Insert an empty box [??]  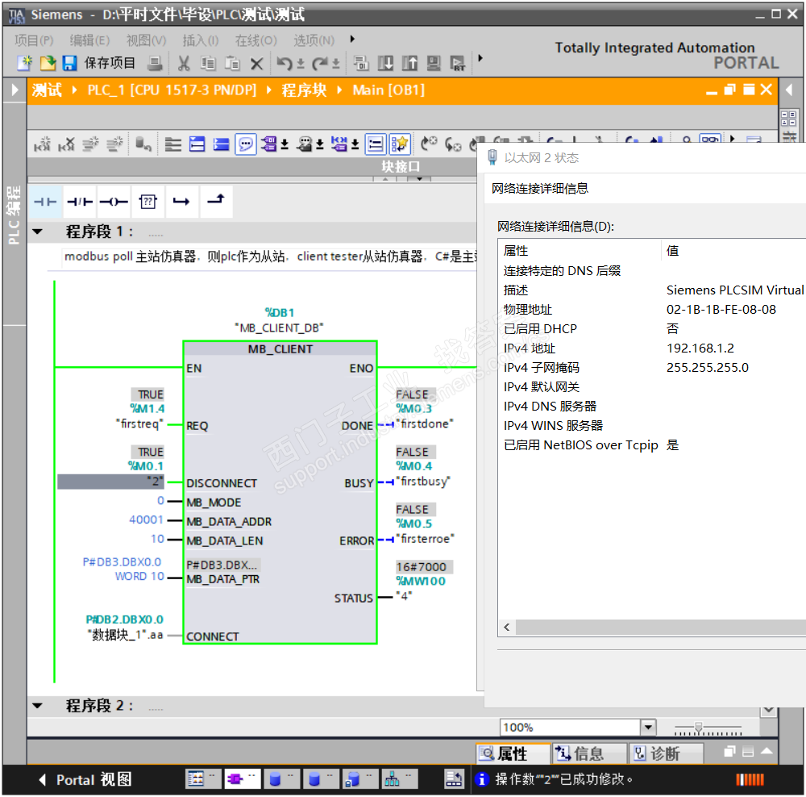[x=148, y=201]
